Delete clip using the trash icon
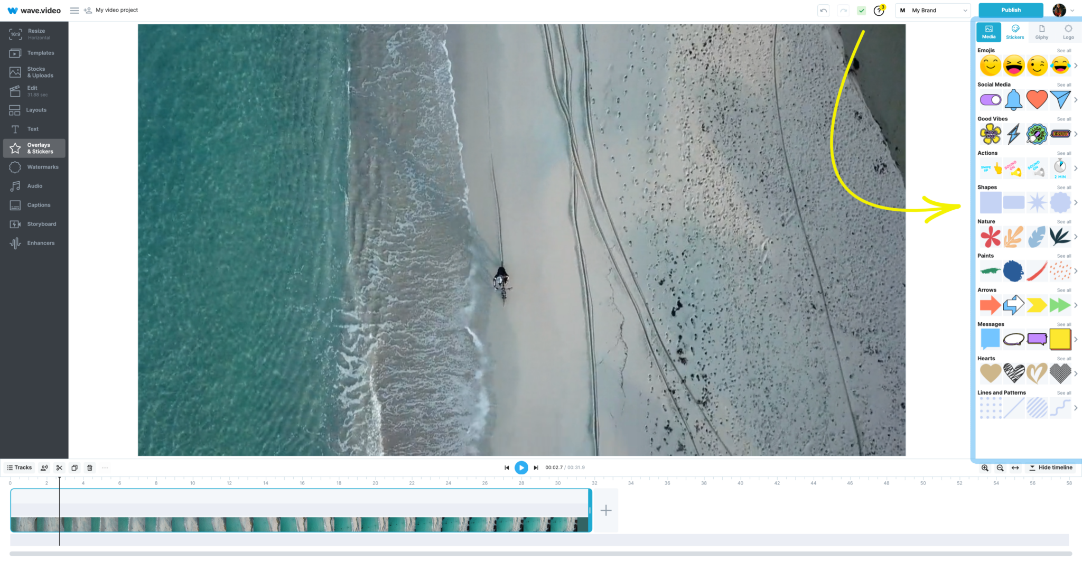Viewport: 1082px width, 561px height. click(x=90, y=467)
